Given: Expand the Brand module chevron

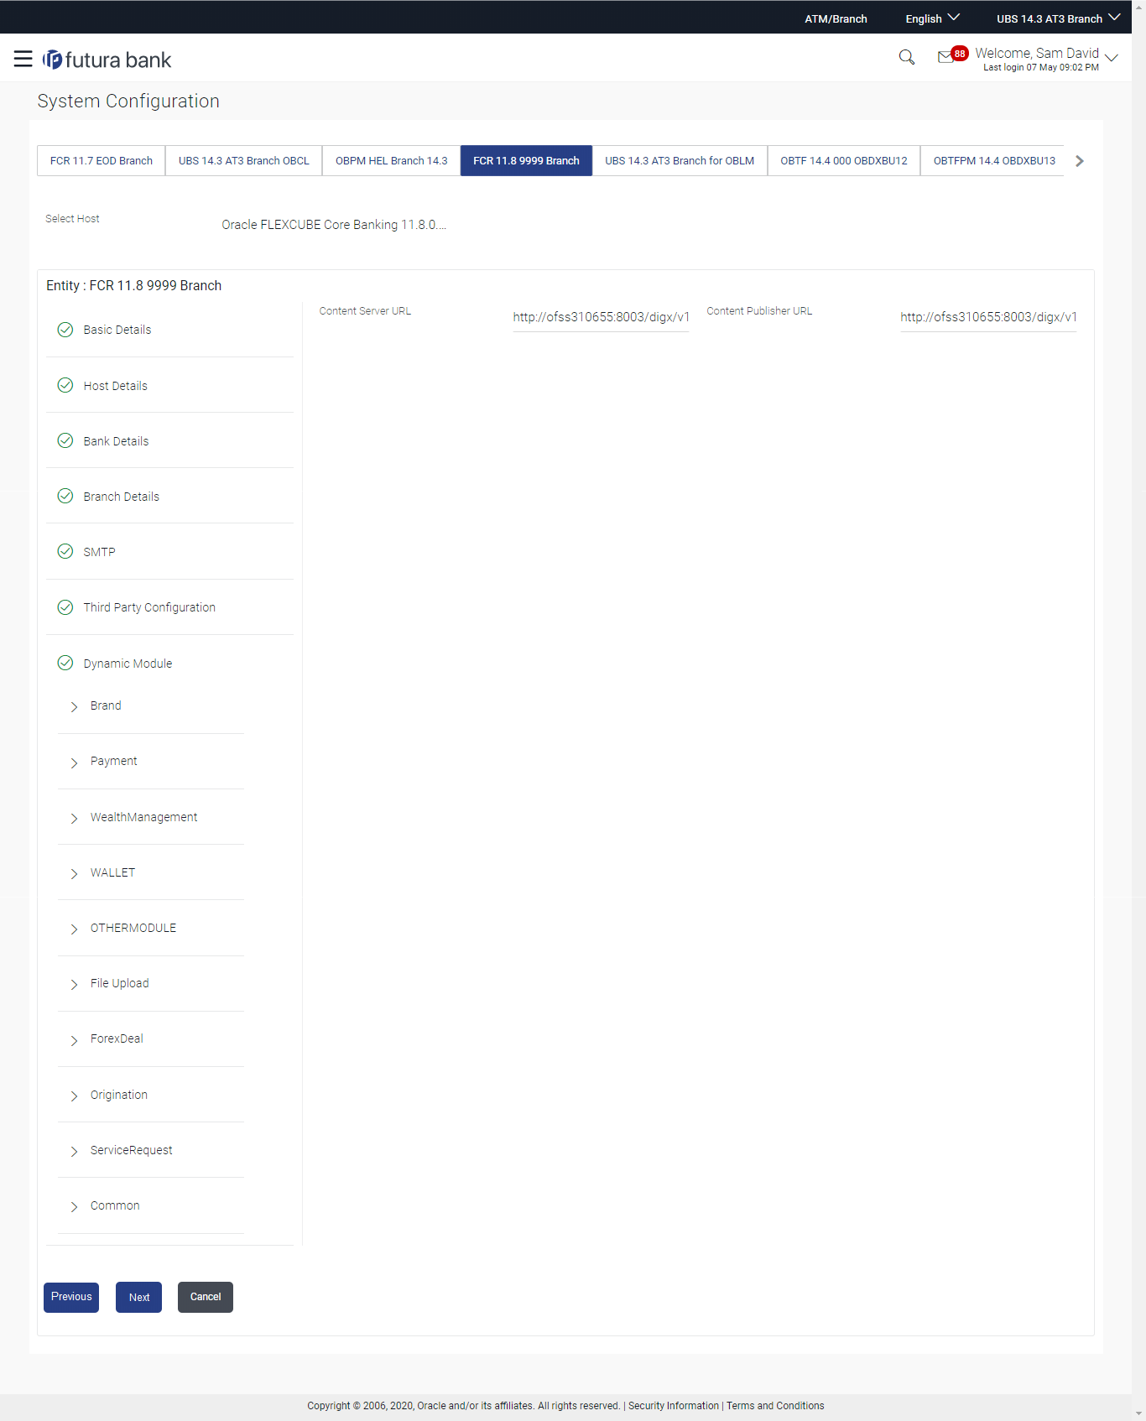Looking at the screenshot, I should (74, 706).
